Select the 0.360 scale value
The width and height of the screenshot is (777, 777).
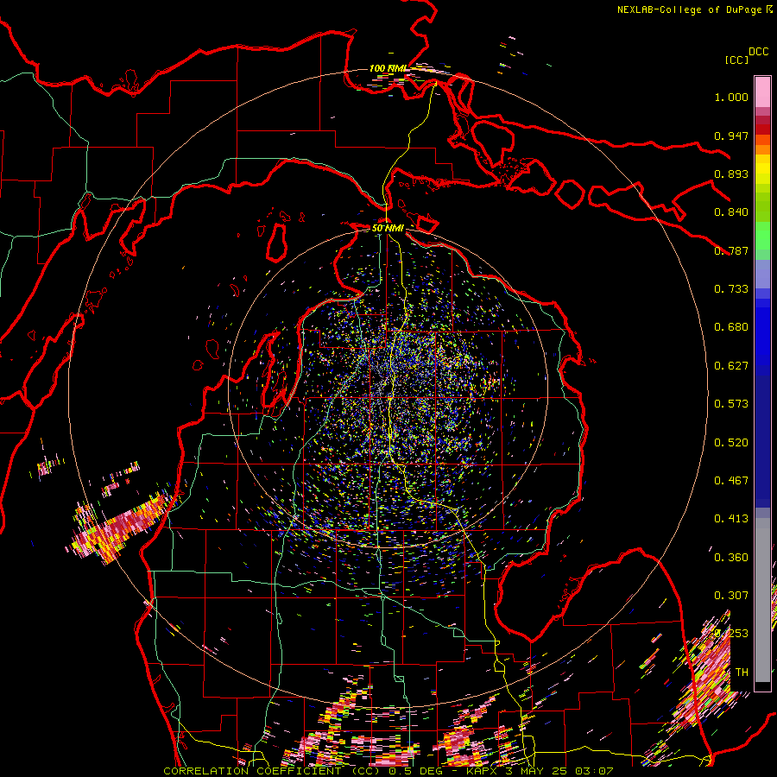tap(731, 558)
